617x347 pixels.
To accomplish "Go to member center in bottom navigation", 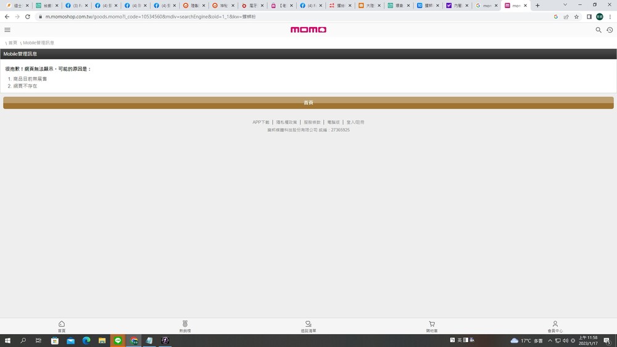I will pos(555,326).
